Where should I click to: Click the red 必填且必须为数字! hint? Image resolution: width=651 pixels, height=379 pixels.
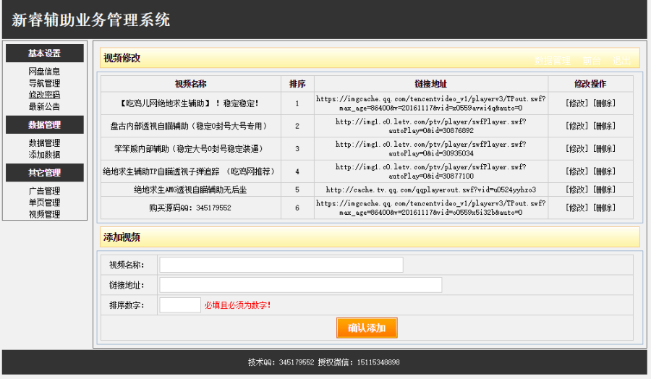[237, 305]
